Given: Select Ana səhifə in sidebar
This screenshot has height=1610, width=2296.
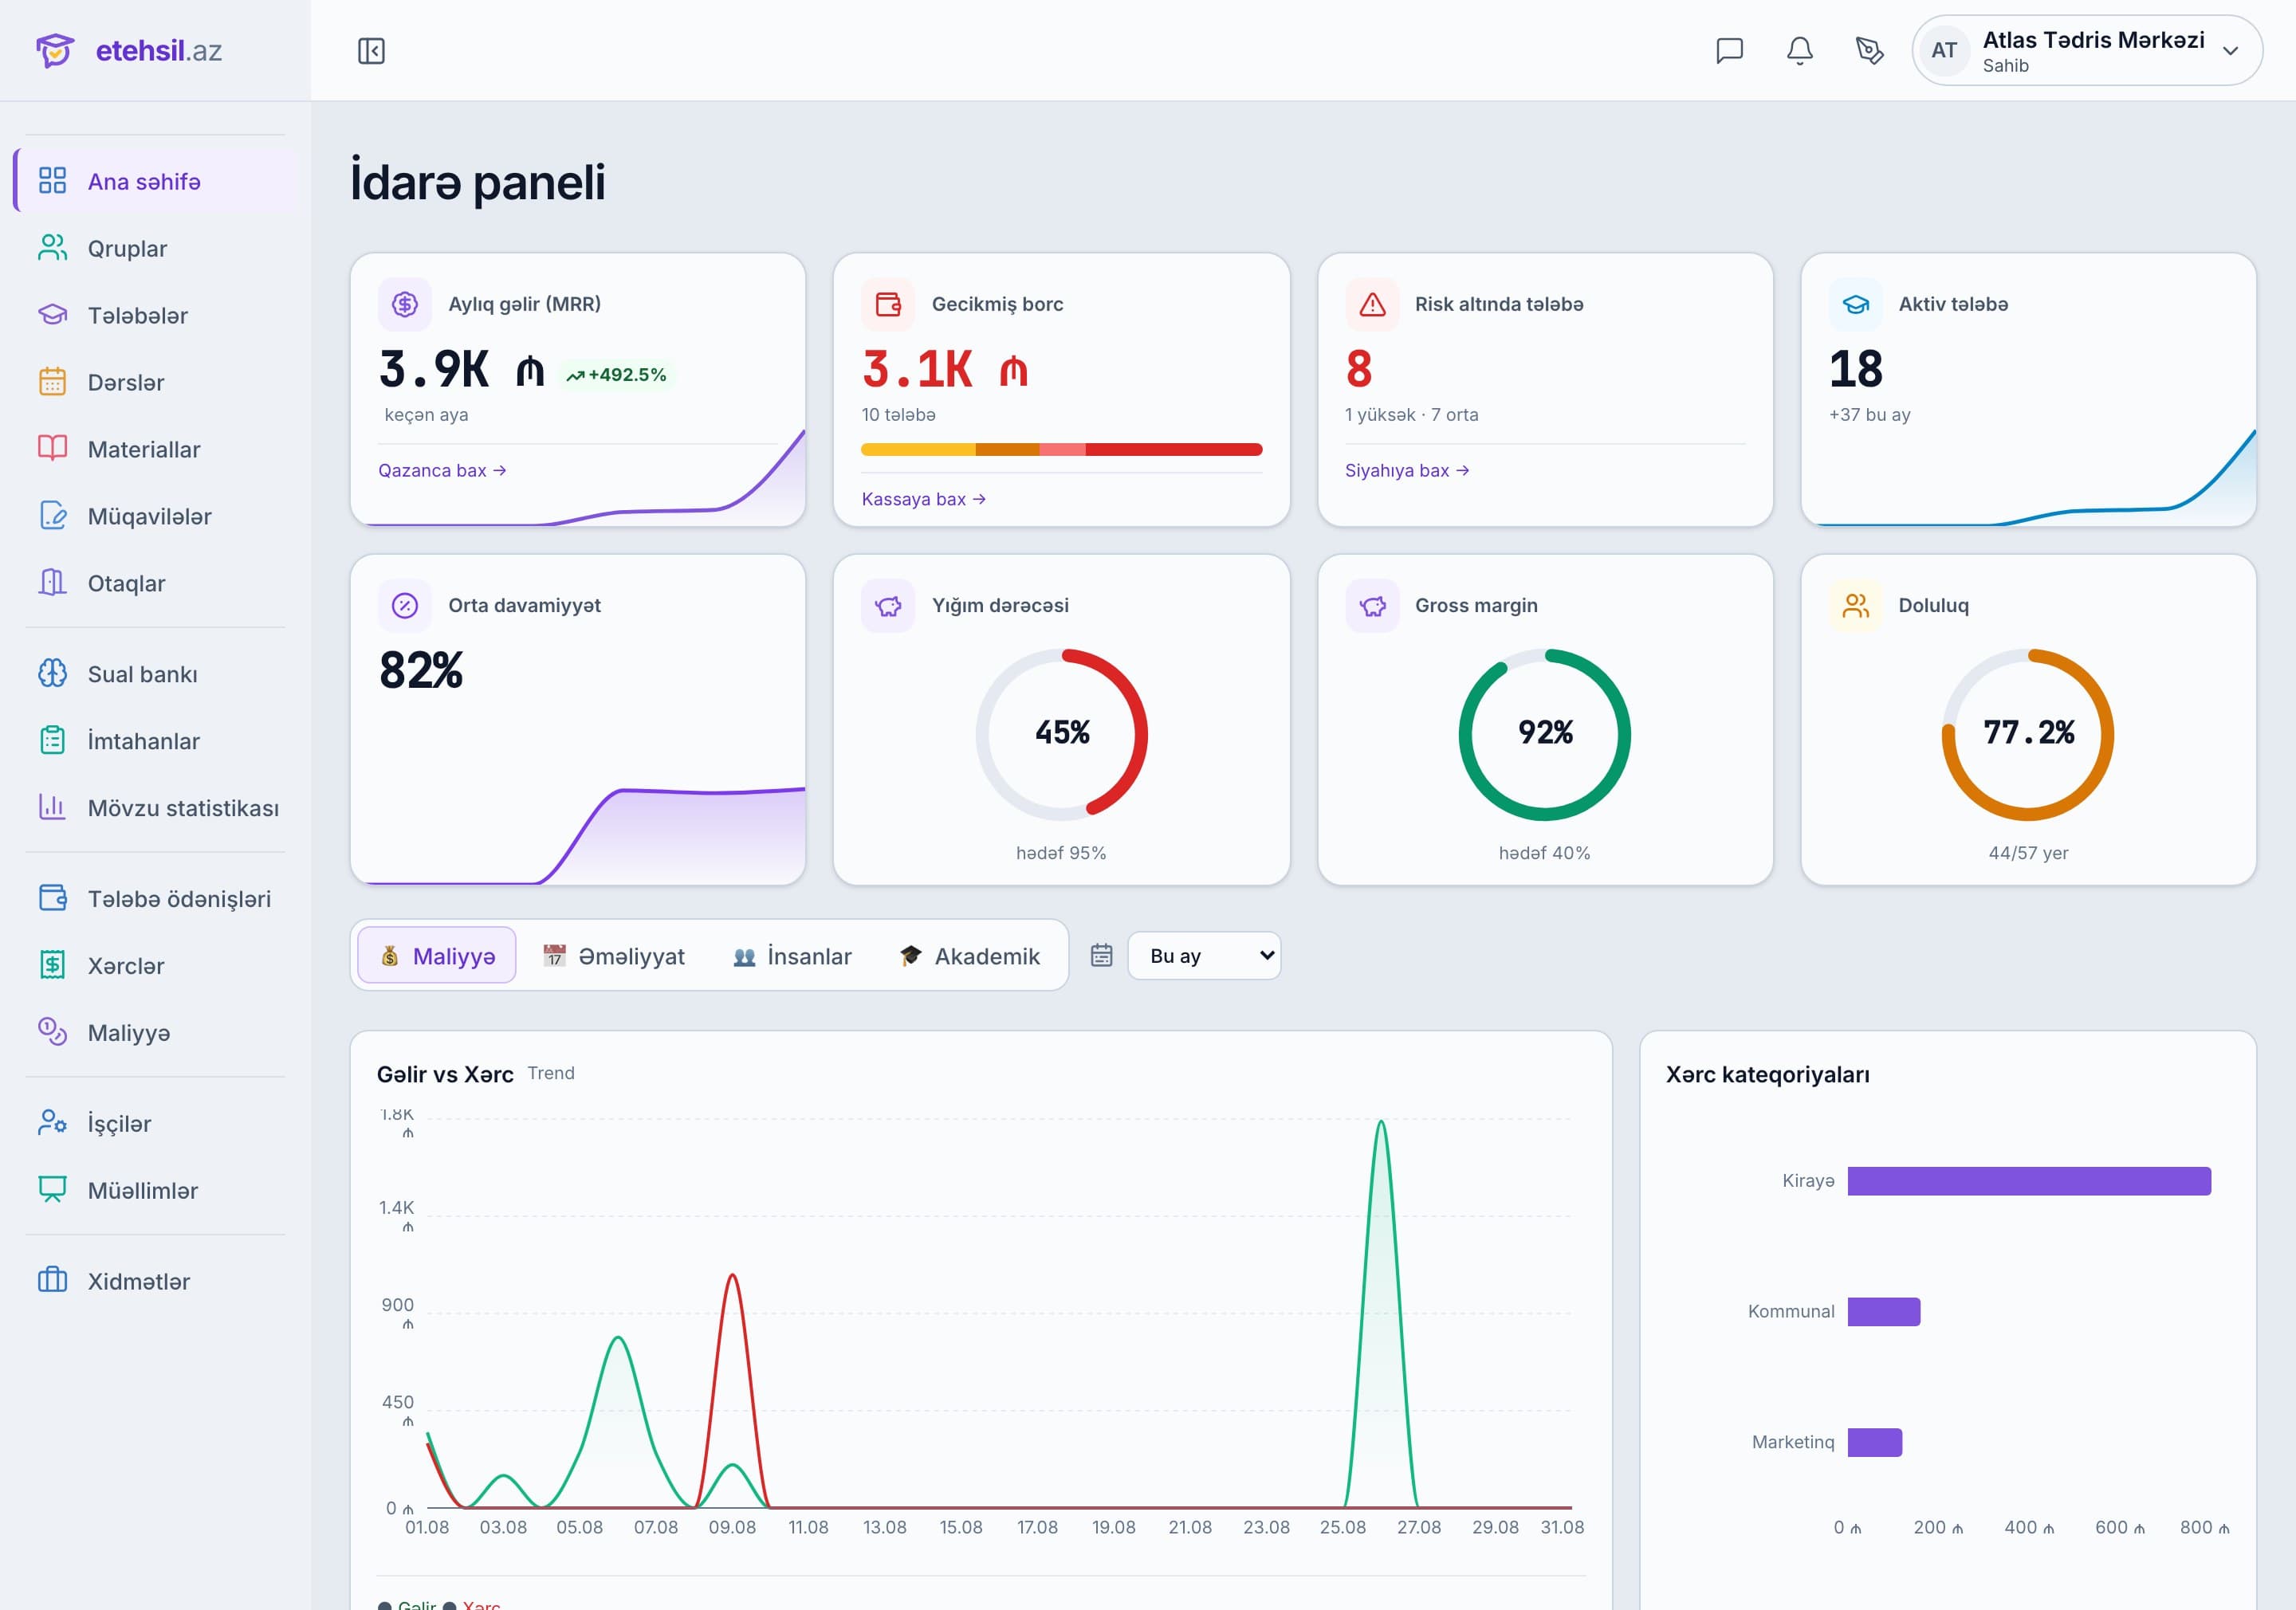Looking at the screenshot, I should (x=156, y=181).
